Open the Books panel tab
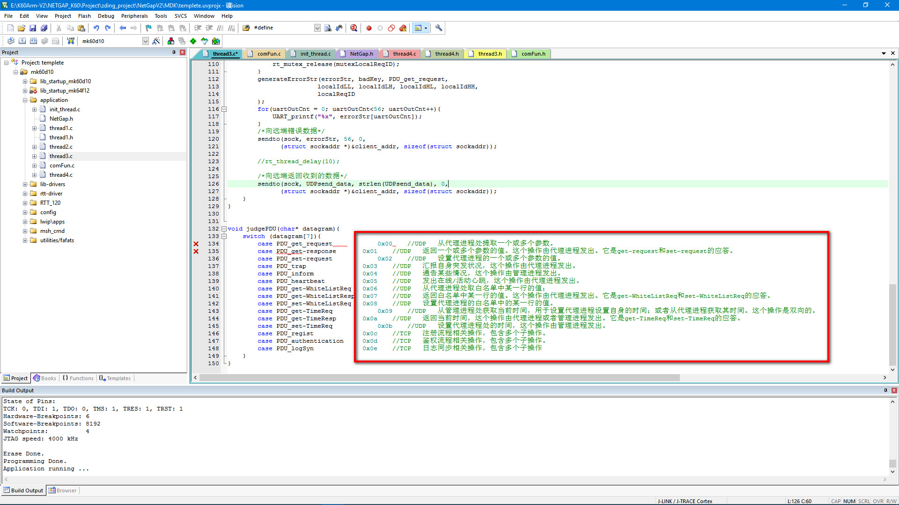 (x=44, y=378)
